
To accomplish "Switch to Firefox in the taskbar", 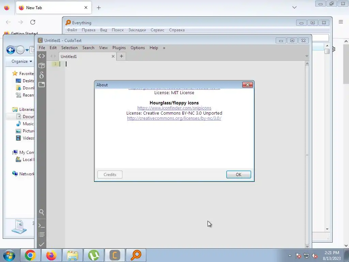I will [51, 255].
